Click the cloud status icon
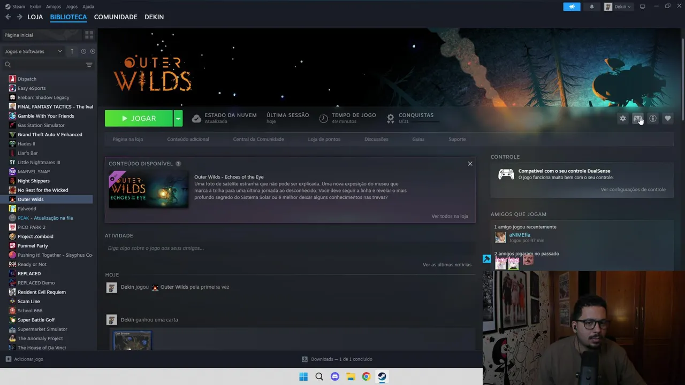 (x=196, y=119)
